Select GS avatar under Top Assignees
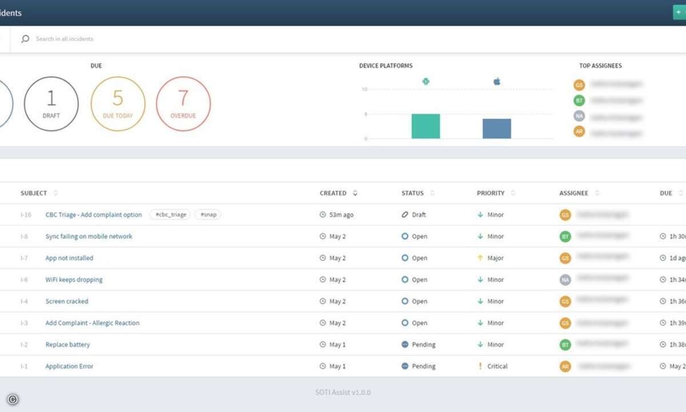The width and height of the screenshot is (686, 412). coord(579,85)
